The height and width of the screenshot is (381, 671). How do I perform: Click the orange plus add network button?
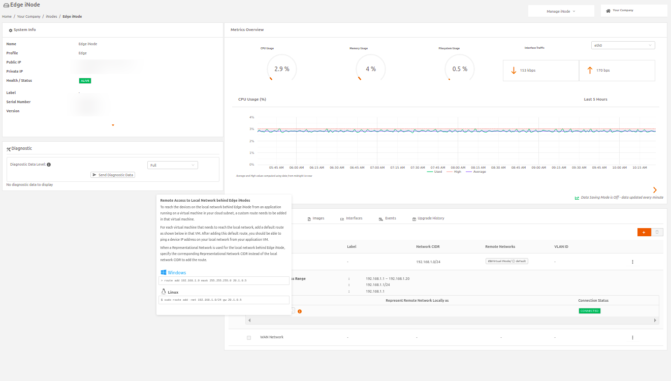(644, 232)
